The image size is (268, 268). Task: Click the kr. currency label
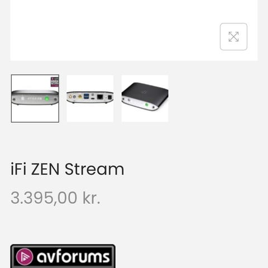pos(92,198)
